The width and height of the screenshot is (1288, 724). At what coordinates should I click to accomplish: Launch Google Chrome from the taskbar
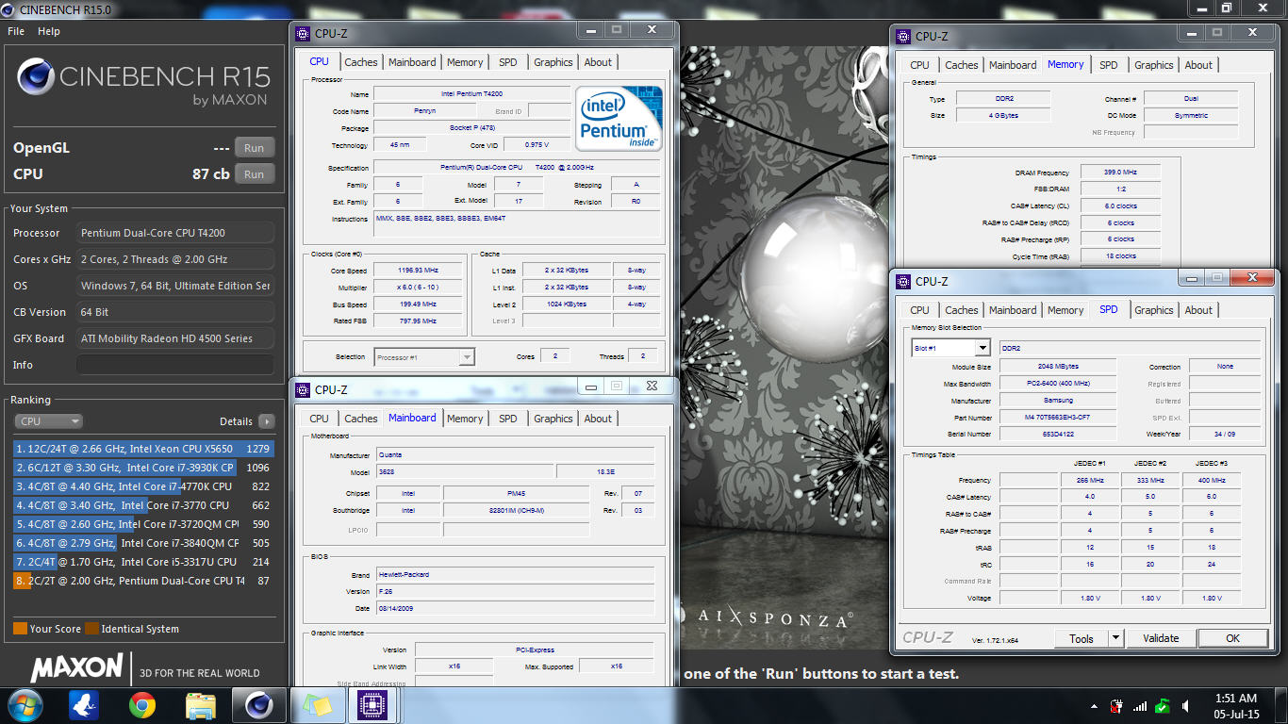[142, 705]
